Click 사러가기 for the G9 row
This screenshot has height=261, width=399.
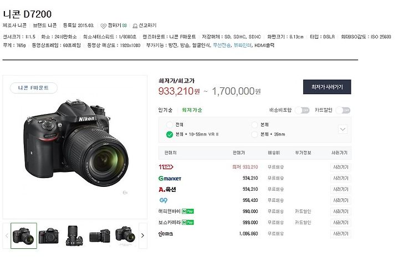[x=341, y=200]
